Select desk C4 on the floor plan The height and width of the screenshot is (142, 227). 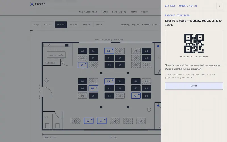[146, 51]
